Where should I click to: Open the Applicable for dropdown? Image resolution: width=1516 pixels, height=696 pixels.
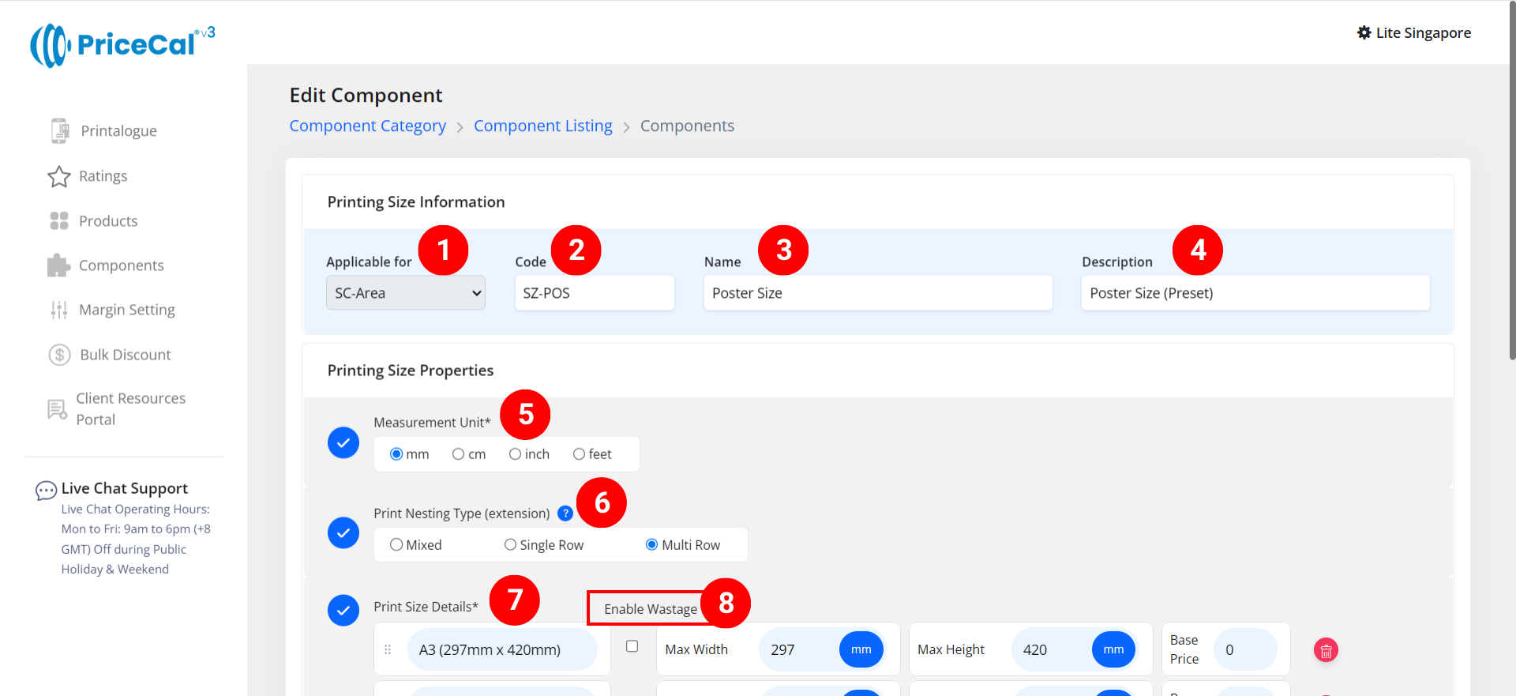click(x=405, y=293)
